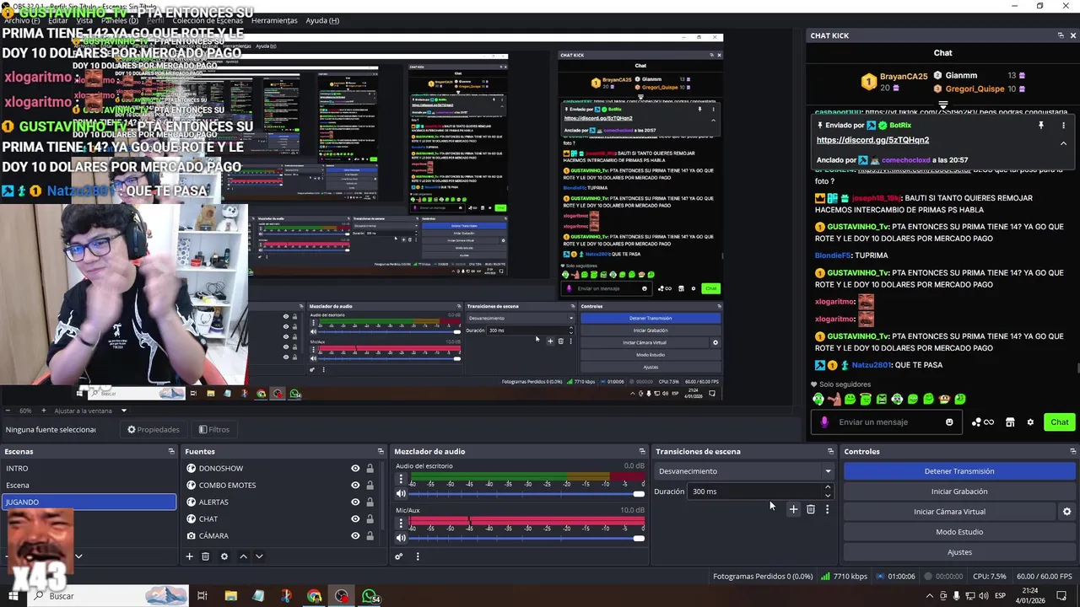
Task: Open Ajustes from Controles
Action: 959,552
